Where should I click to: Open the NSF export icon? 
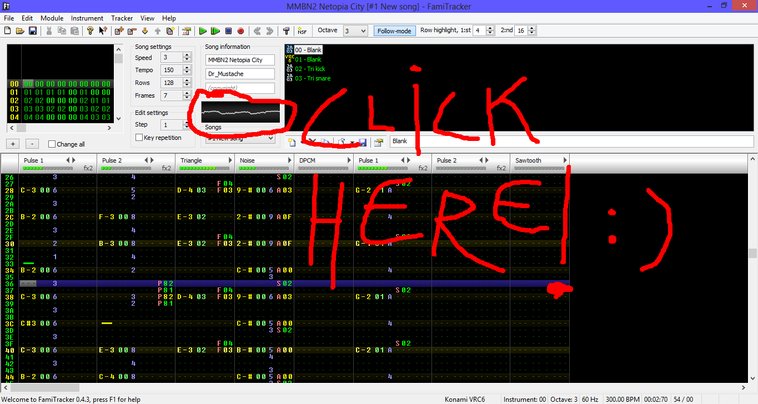point(302,31)
